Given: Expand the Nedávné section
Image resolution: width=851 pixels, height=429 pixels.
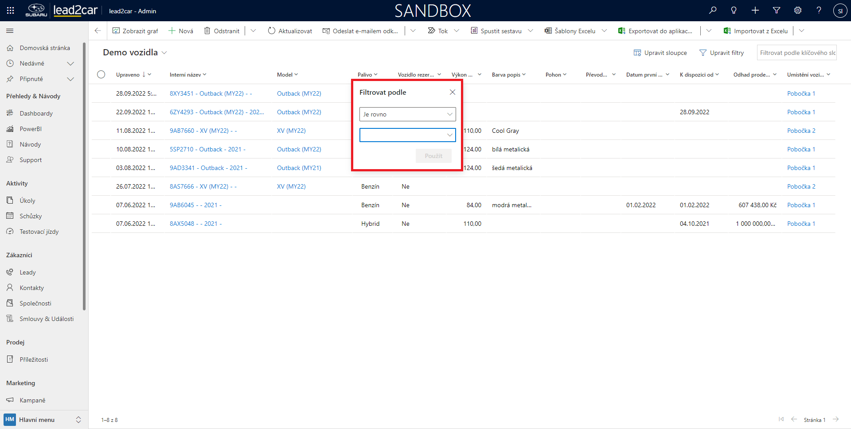Looking at the screenshot, I should [70, 63].
